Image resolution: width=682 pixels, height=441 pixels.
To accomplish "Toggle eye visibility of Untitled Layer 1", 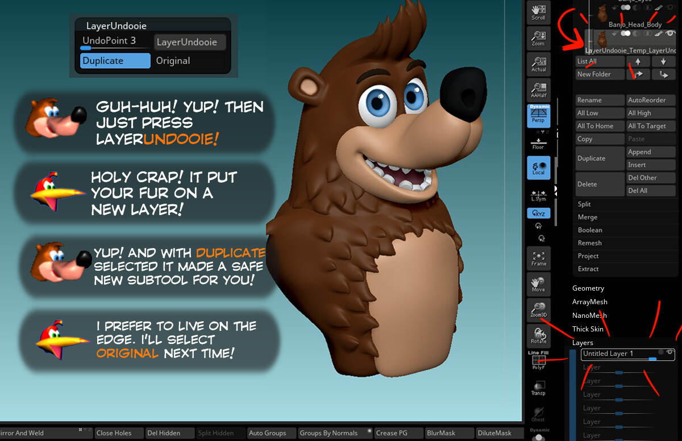I will pos(670,352).
